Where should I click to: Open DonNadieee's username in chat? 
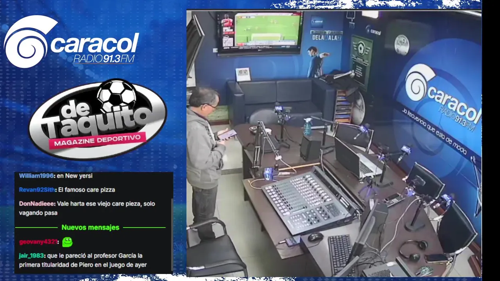pos(37,204)
